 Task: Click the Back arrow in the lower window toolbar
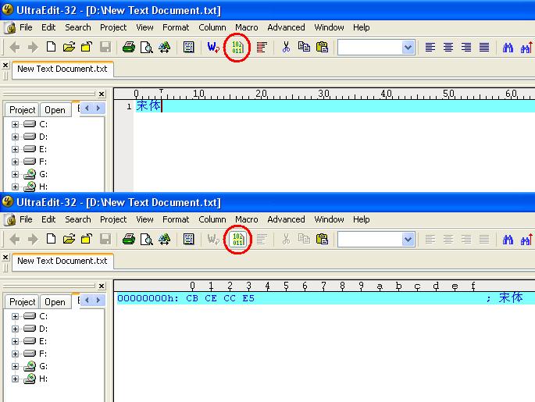(x=14, y=239)
